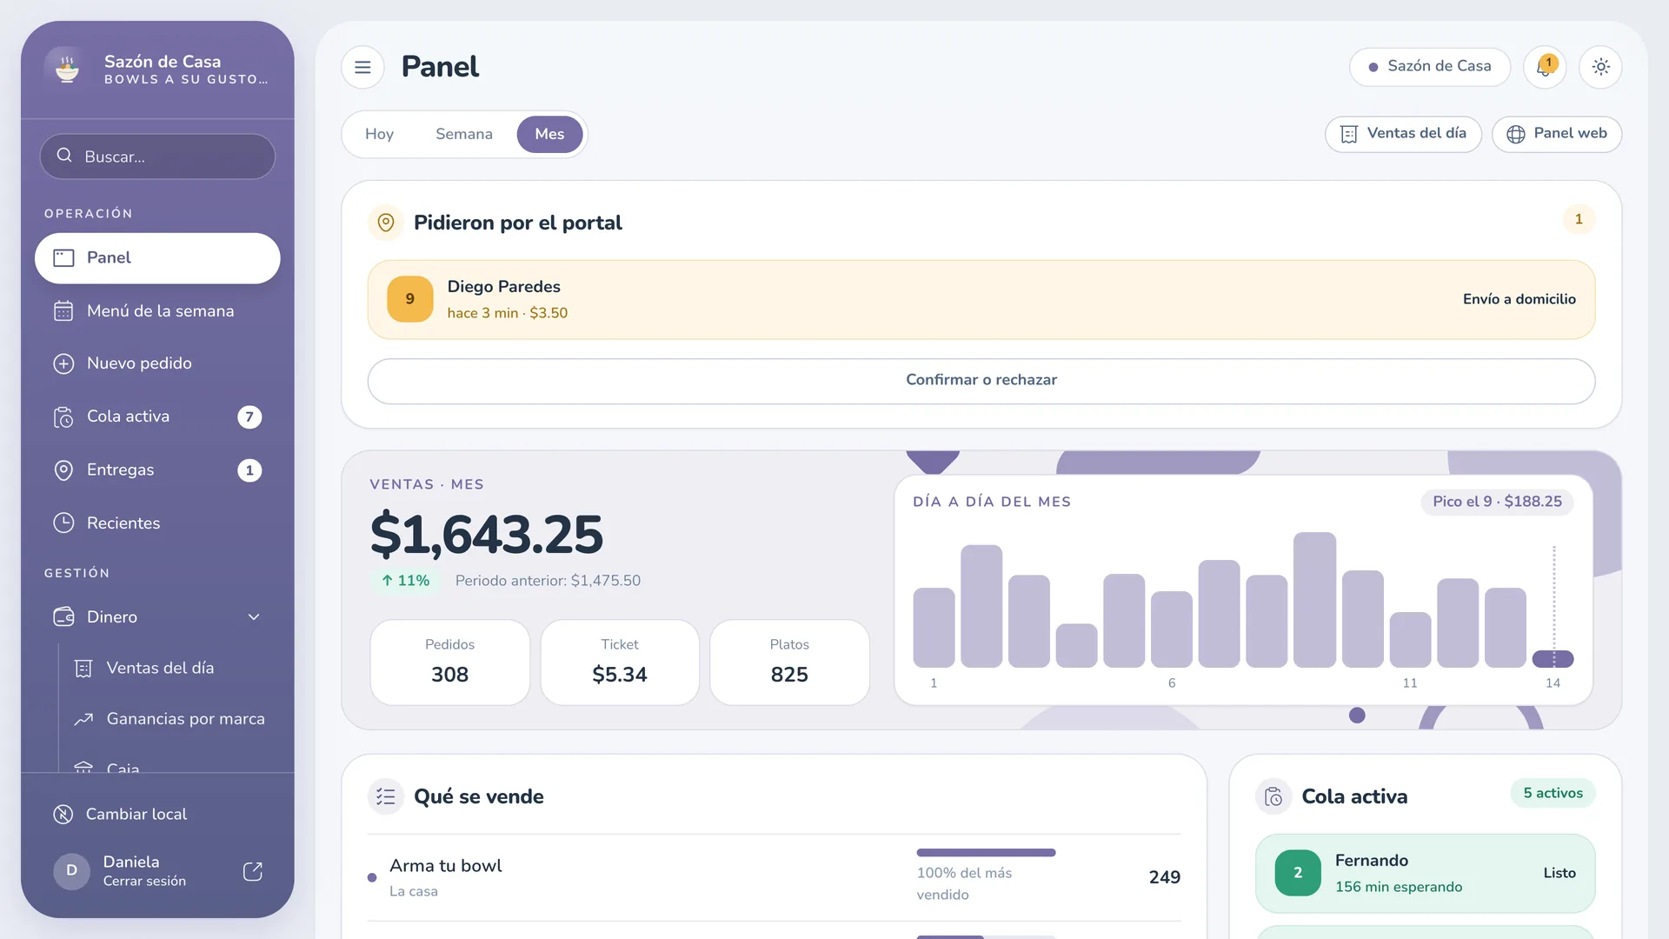Click the pin icon in Pidieron por el portal
Image resolution: width=1669 pixels, height=939 pixels.
click(386, 223)
